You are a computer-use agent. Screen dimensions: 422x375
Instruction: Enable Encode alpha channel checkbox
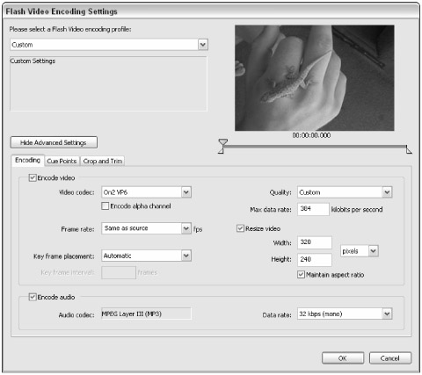[105, 206]
